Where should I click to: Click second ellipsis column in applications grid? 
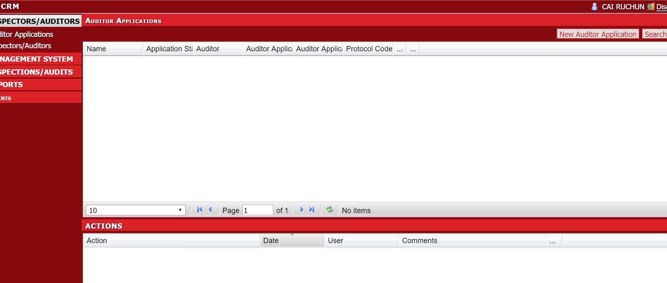[413, 49]
